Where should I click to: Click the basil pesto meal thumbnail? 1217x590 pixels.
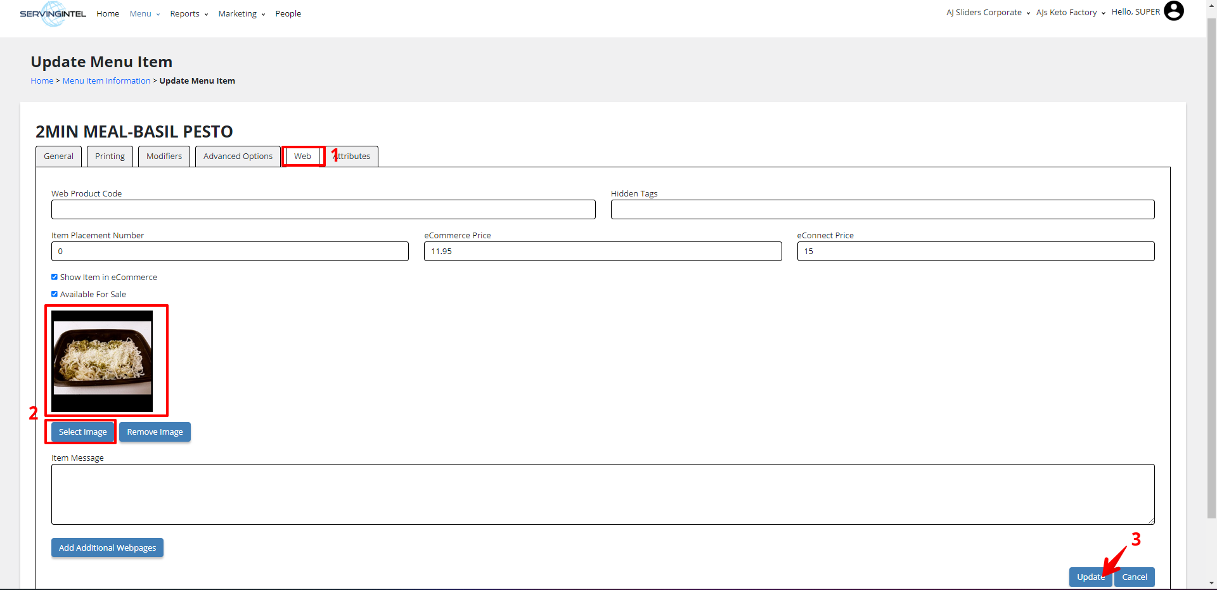pos(102,361)
